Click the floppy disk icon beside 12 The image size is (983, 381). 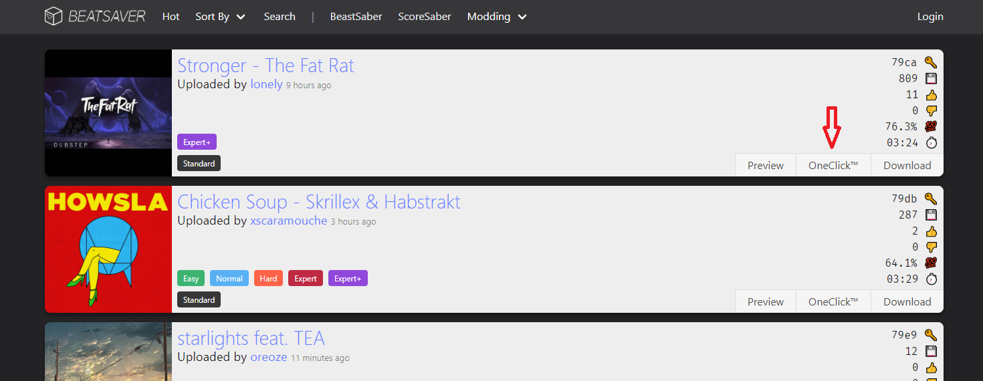point(931,351)
